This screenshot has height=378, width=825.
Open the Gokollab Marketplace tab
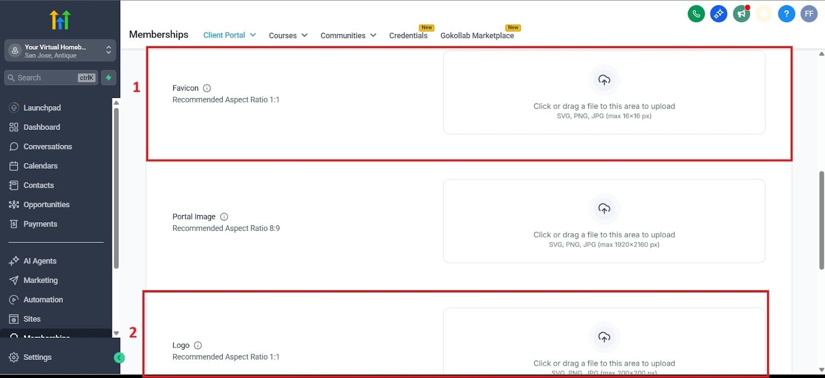pyautogui.click(x=477, y=36)
